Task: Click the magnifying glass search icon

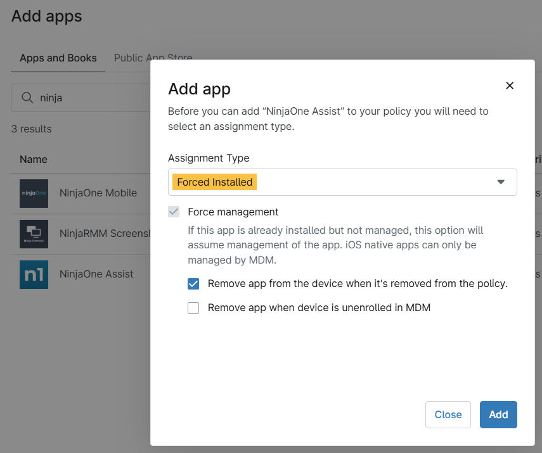Action: (27, 98)
